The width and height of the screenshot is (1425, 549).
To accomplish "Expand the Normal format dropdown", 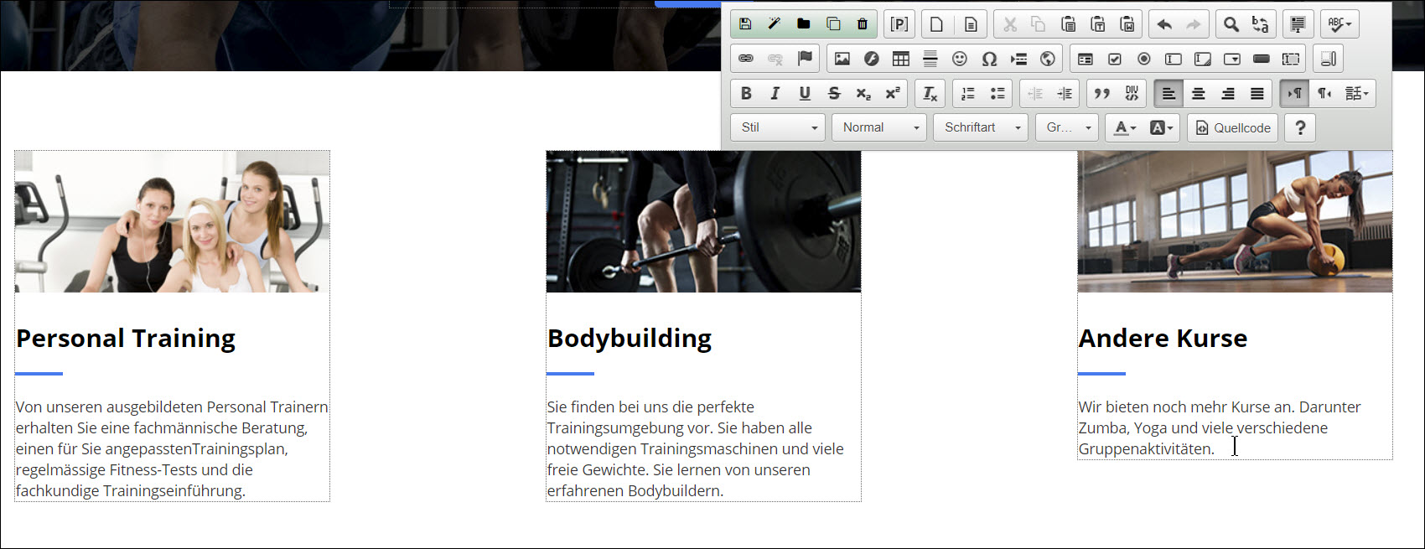I will coord(879,127).
